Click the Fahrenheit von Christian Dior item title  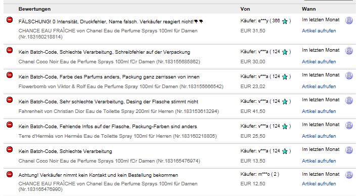pos(118,111)
